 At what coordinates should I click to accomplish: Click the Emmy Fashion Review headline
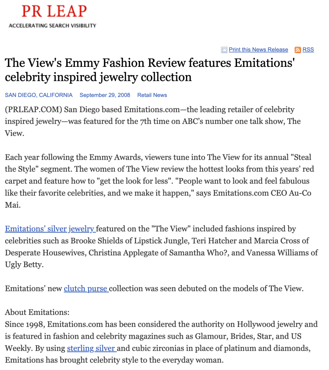click(150, 69)
